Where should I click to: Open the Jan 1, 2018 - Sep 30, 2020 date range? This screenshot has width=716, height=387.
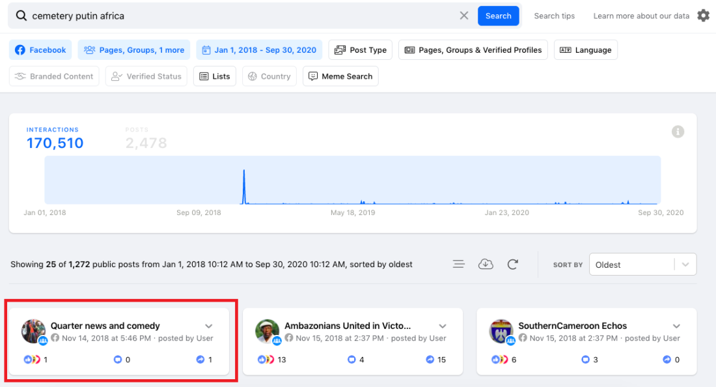pos(259,50)
